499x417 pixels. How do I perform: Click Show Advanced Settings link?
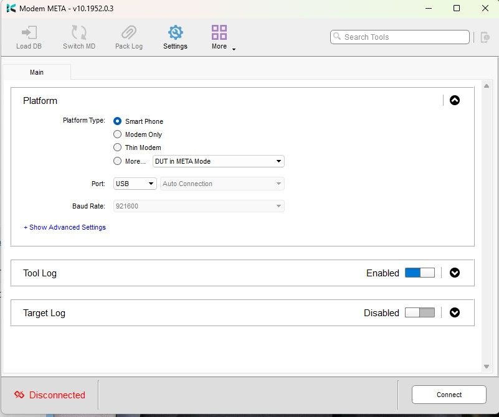(x=65, y=227)
